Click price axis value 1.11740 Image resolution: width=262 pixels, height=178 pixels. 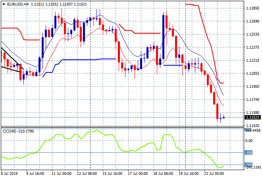pyautogui.click(x=253, y=99)
